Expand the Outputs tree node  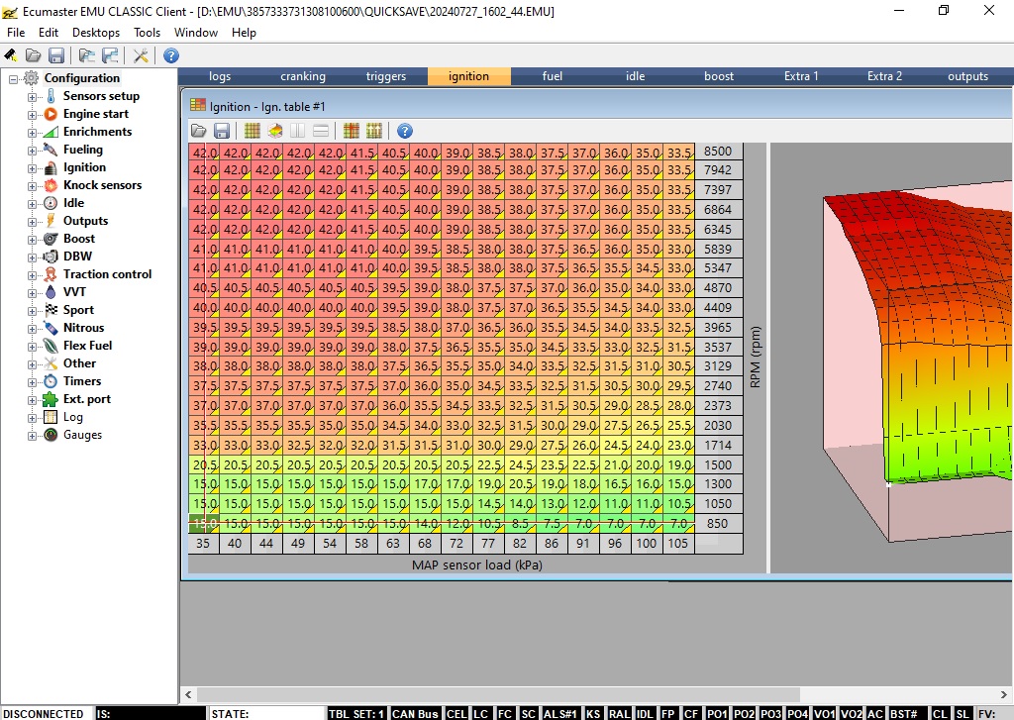pos(32,221)
